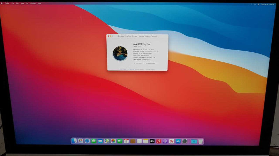Viewport: 279px width, 156px height.
Task: Open Contacts app in the dock
Action: coord(133,141)
